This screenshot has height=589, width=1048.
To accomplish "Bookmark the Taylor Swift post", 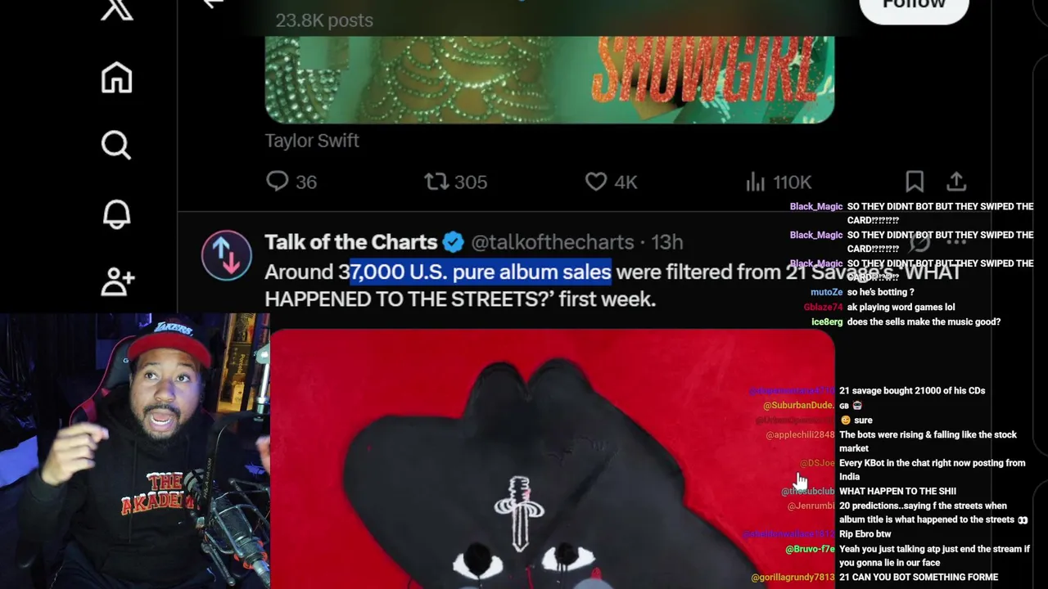I will pos(915,182).
